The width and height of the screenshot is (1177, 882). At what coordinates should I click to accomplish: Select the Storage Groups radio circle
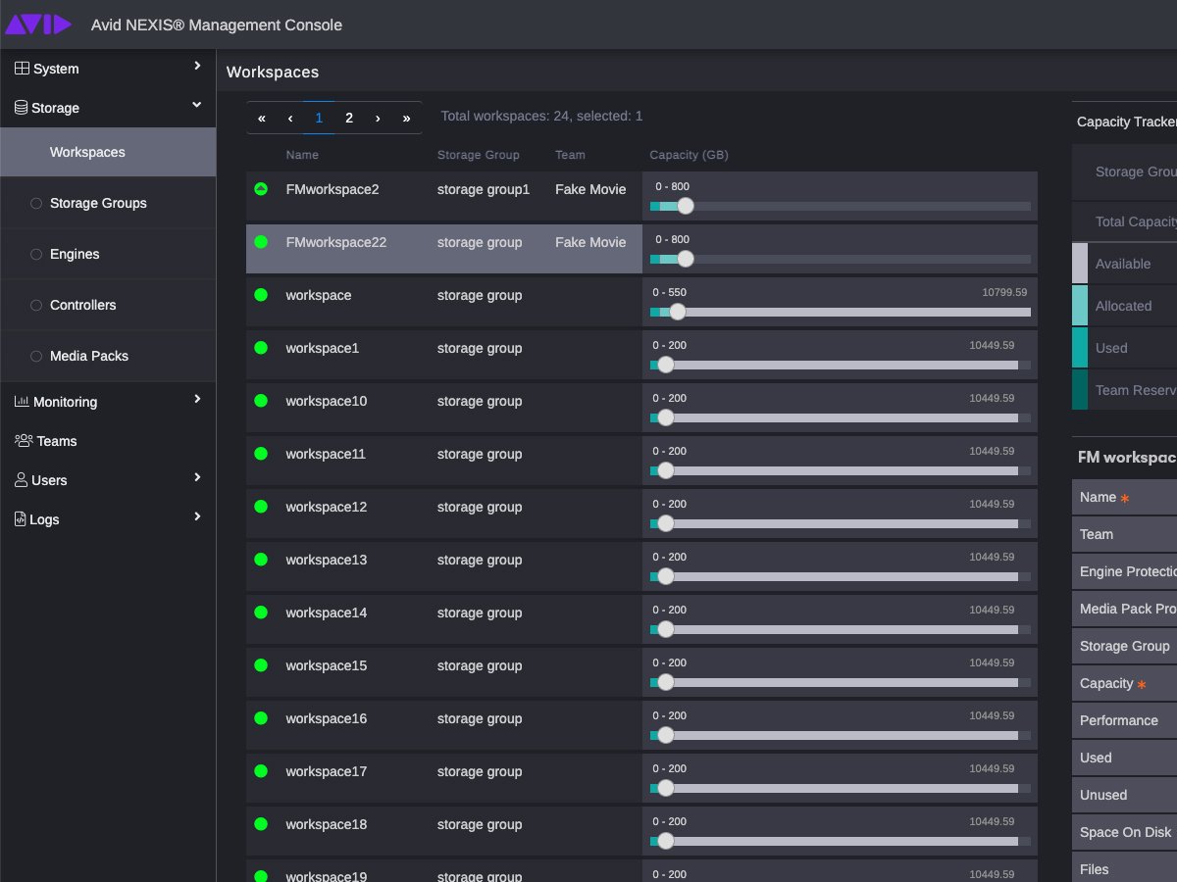[x=37, y=204]
